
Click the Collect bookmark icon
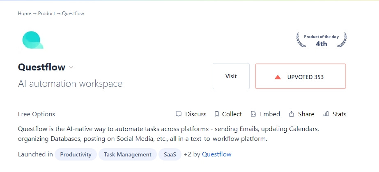pos(216,114)
